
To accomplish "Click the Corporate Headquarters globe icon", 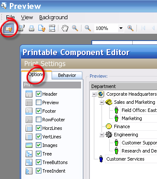I will (101, 94).
